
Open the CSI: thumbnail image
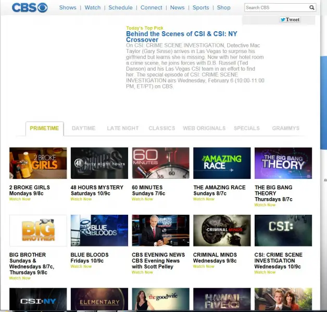click(x=283, y=230)
